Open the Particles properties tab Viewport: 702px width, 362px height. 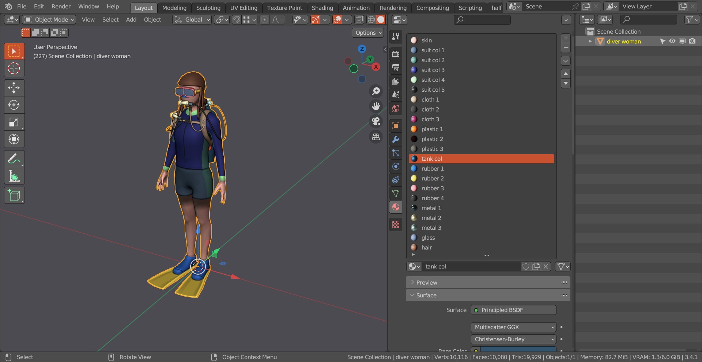click(x=396, y=153)
